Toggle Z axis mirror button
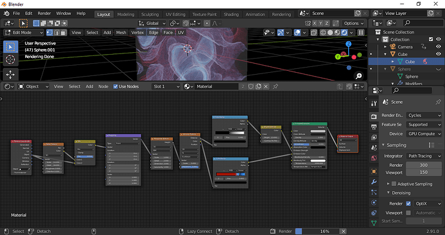 pyautogui.click(x=327, y=23)
